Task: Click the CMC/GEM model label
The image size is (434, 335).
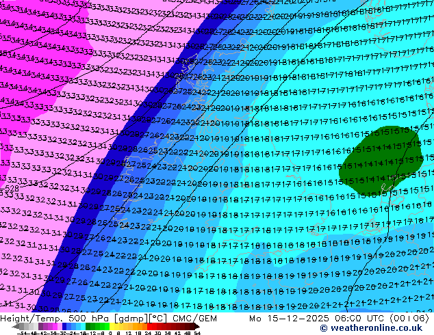Action: 194,319
